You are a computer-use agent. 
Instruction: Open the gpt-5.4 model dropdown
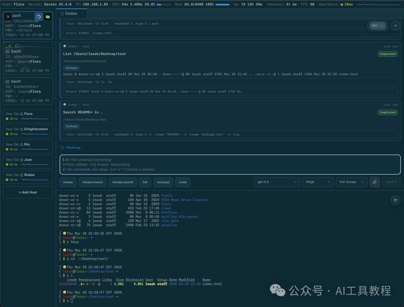(x=277, y=182)
